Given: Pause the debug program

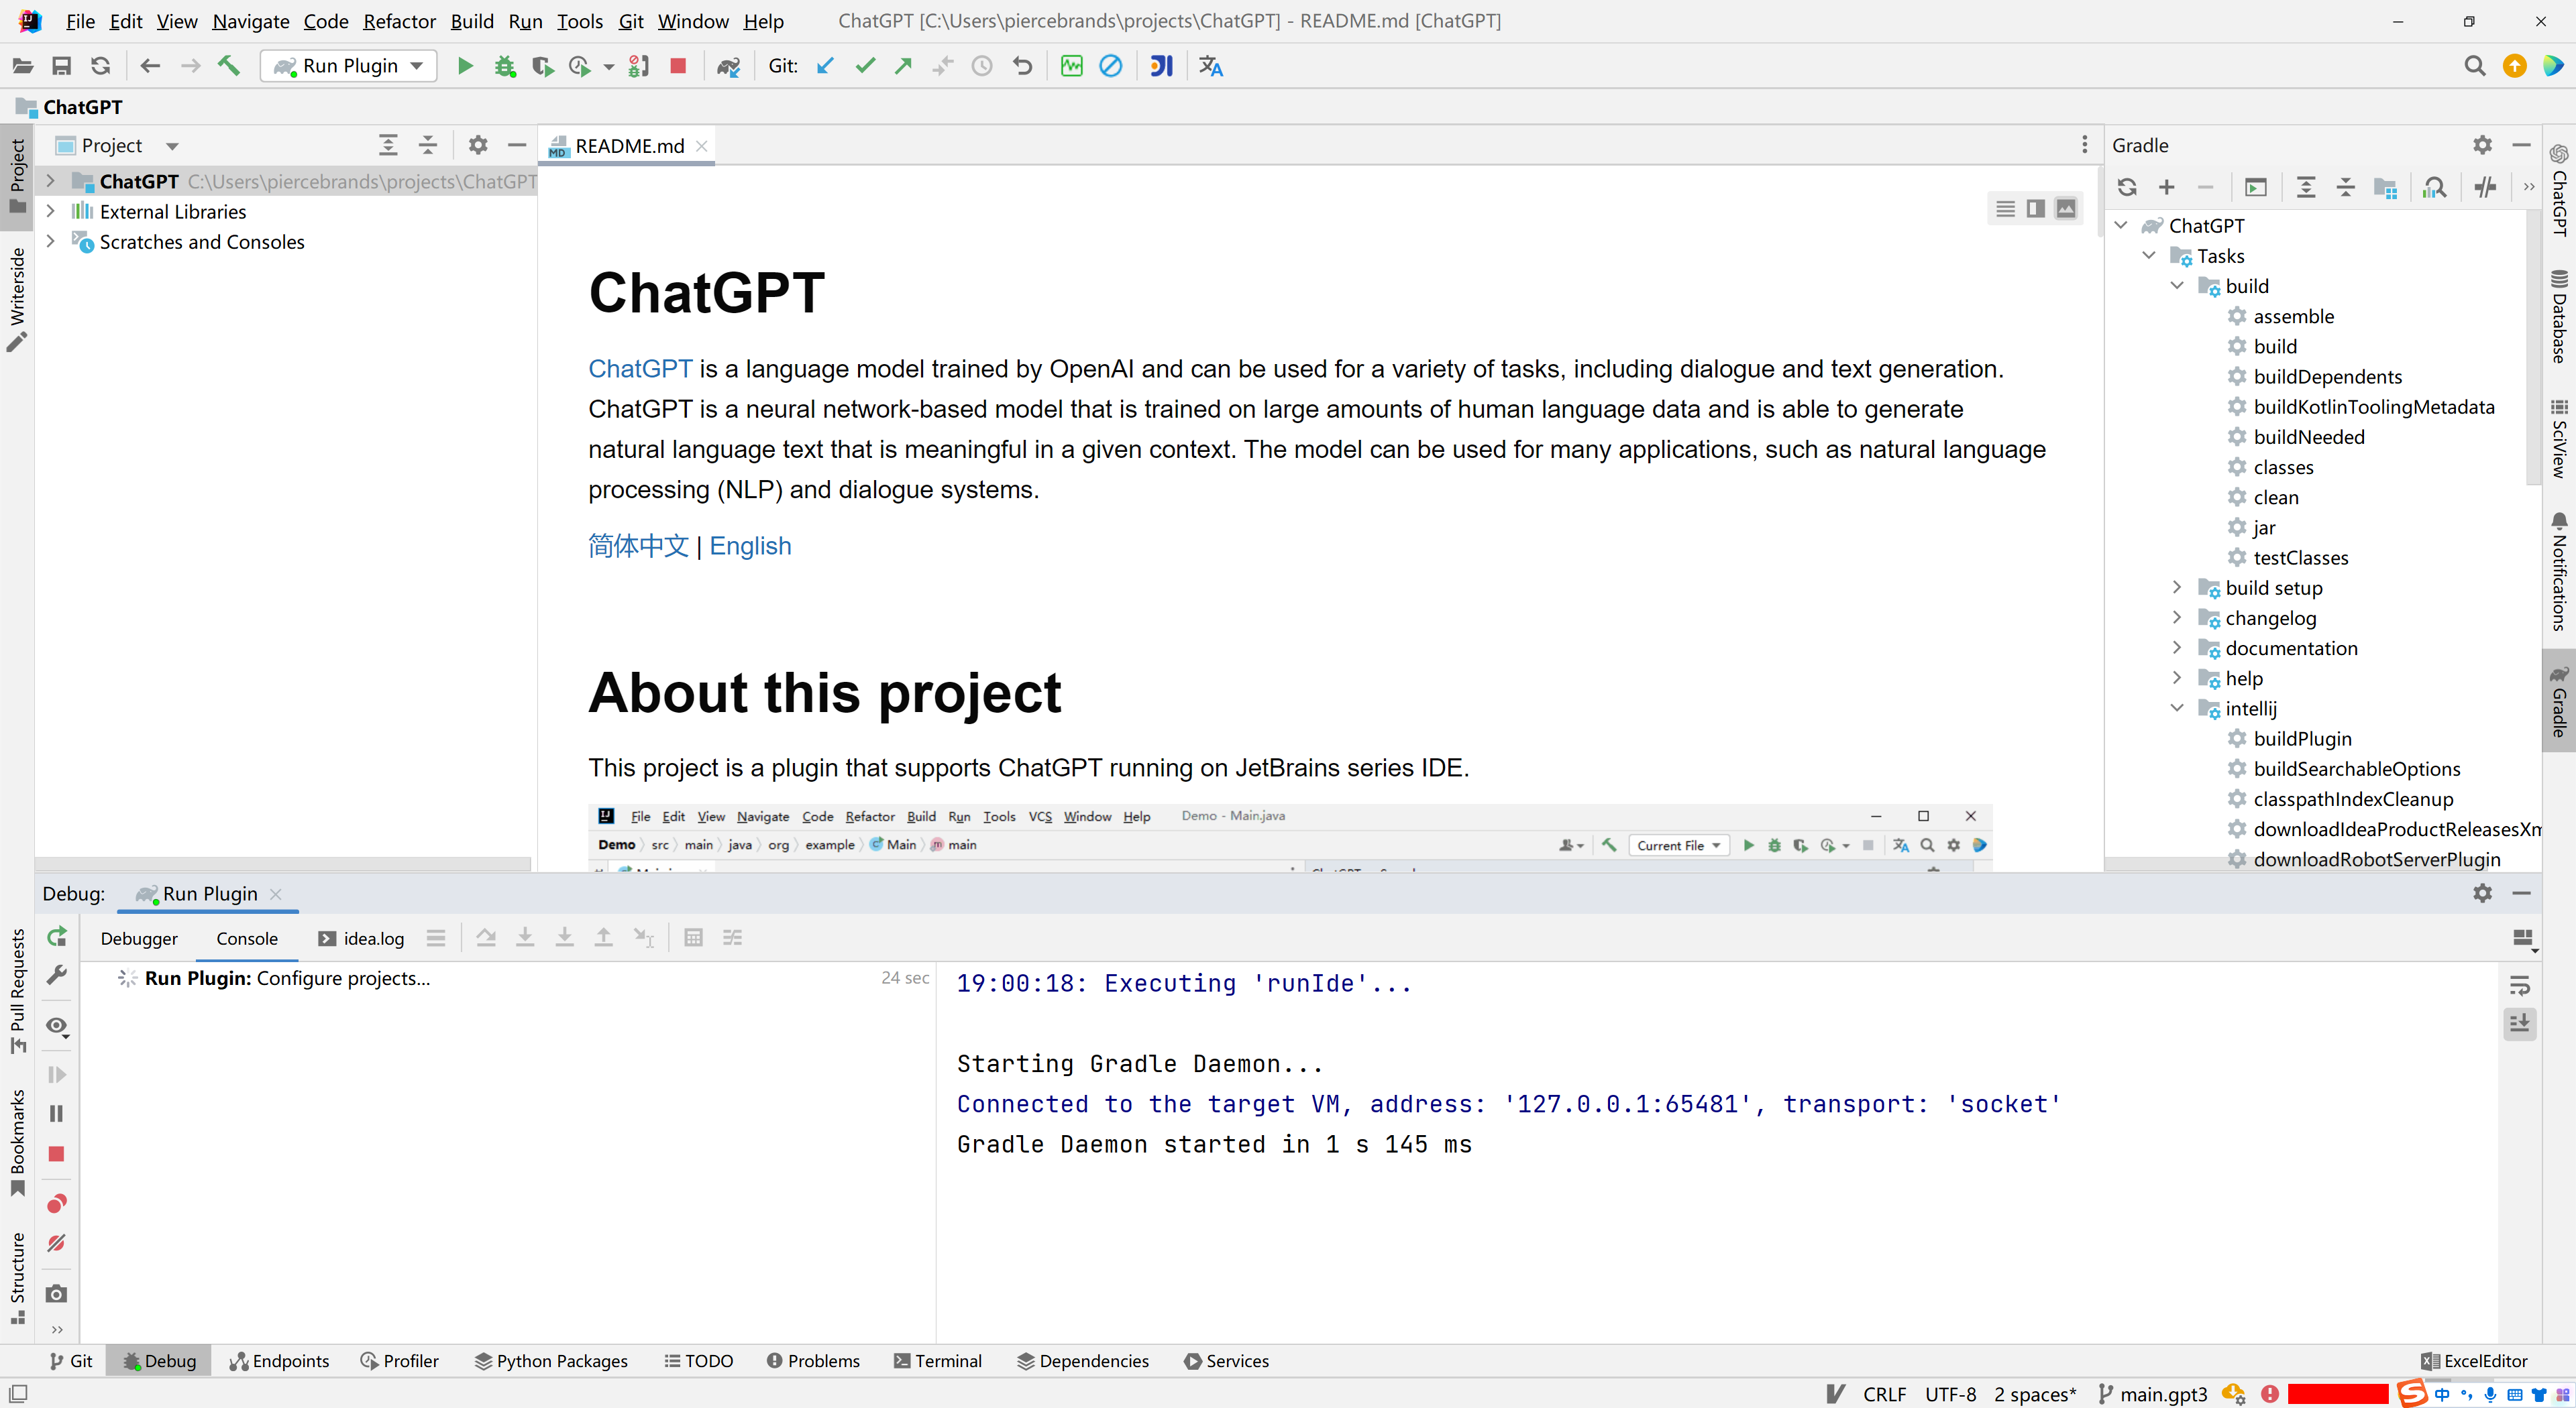Looking at the screenshot, I should coord(57,1113).
